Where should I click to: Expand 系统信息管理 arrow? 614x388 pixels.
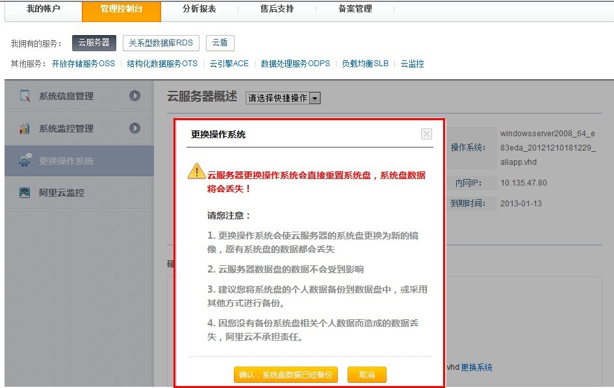tap(134, 95)
